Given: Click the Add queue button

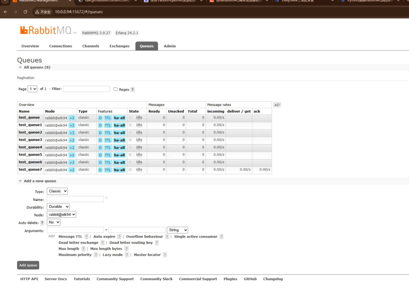Looking at the screenshot, I should coord(28,265).
